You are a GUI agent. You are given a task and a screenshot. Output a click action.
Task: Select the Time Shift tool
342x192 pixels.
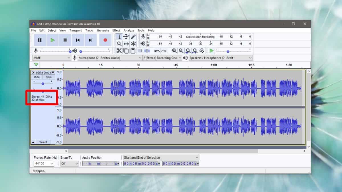126,44
